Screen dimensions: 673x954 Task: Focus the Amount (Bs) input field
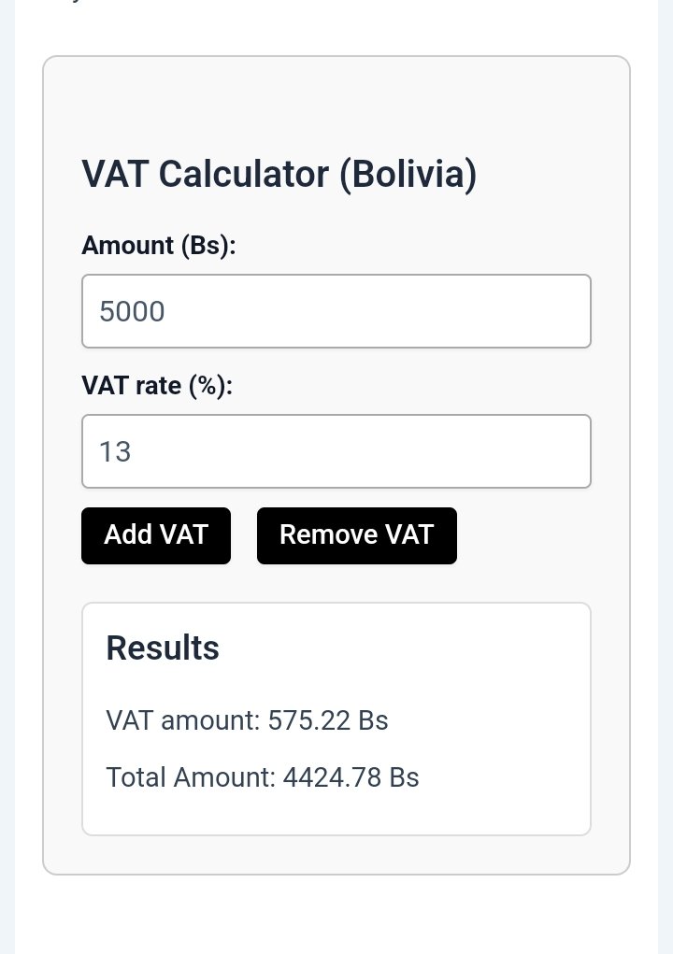coord(336,311)
